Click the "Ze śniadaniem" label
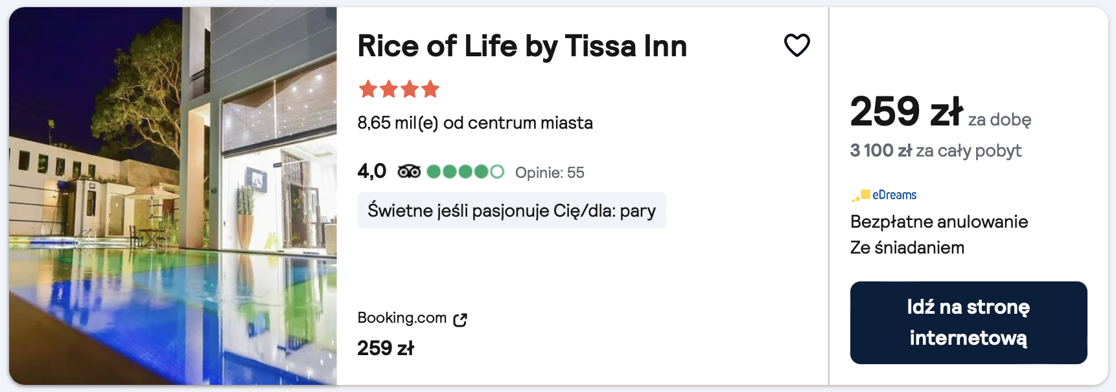 tap(907, 248)
